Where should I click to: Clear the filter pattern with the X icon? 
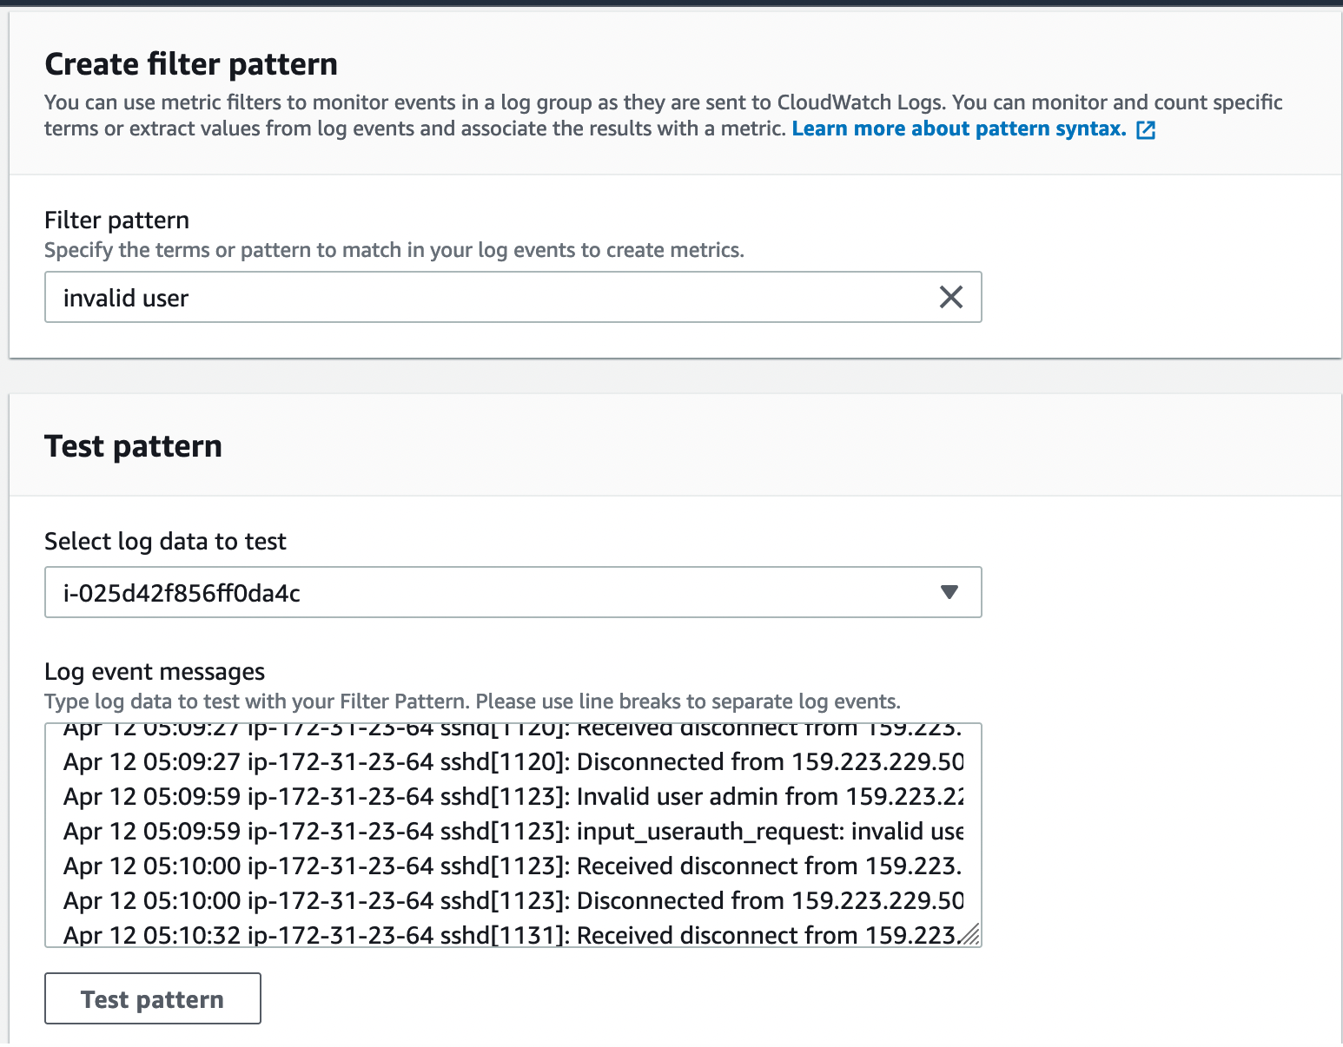(951, 298)
